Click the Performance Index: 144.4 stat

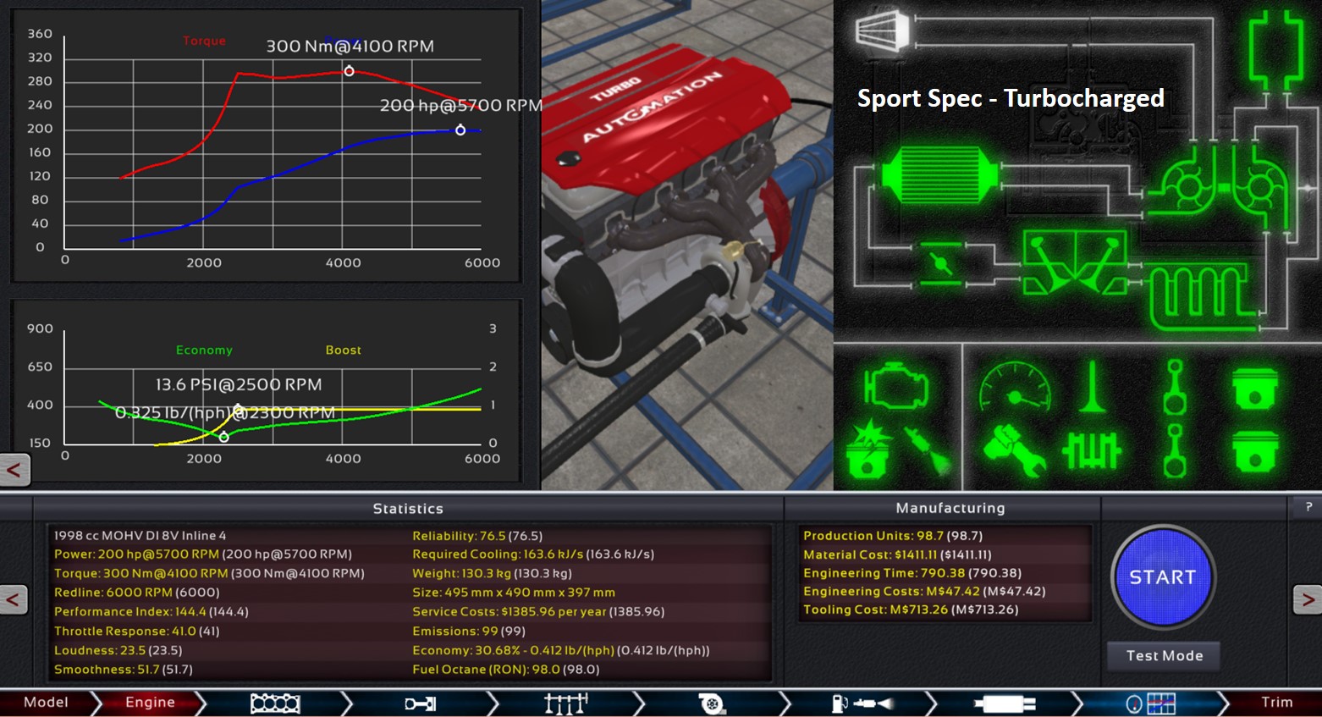(x=151, y=612)
